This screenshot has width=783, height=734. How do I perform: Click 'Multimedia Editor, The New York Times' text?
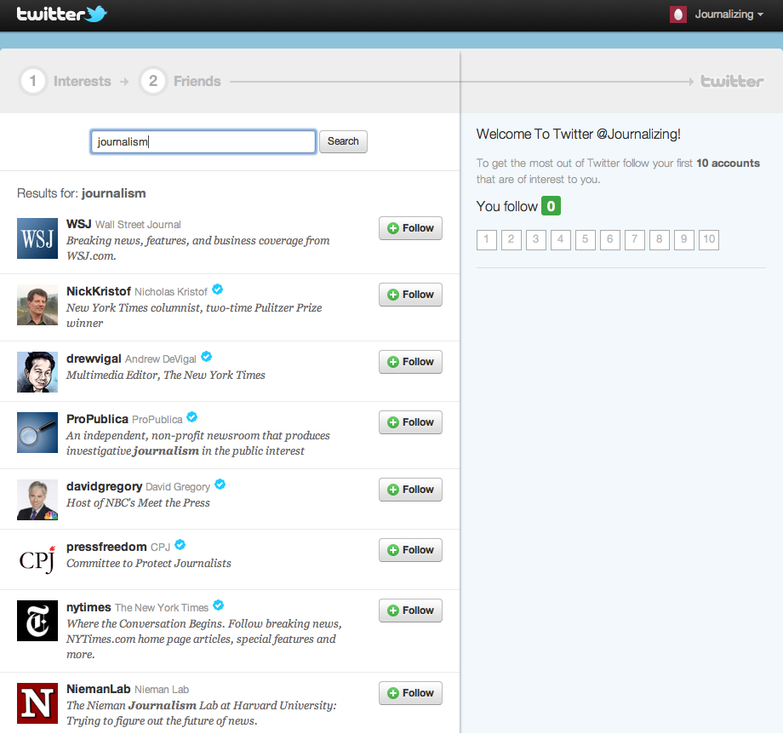pos(166,376)
